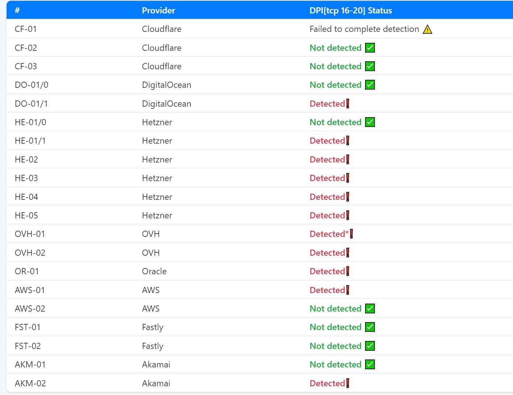Click the green checkmark in AWS-02 row
513x395 pixels.
pyautogui.click(x=370, y=309)
